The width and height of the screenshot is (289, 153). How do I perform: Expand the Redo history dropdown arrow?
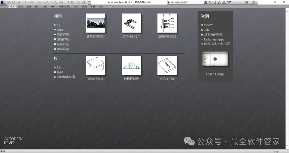pyautogui.click(x=35, y=2)
